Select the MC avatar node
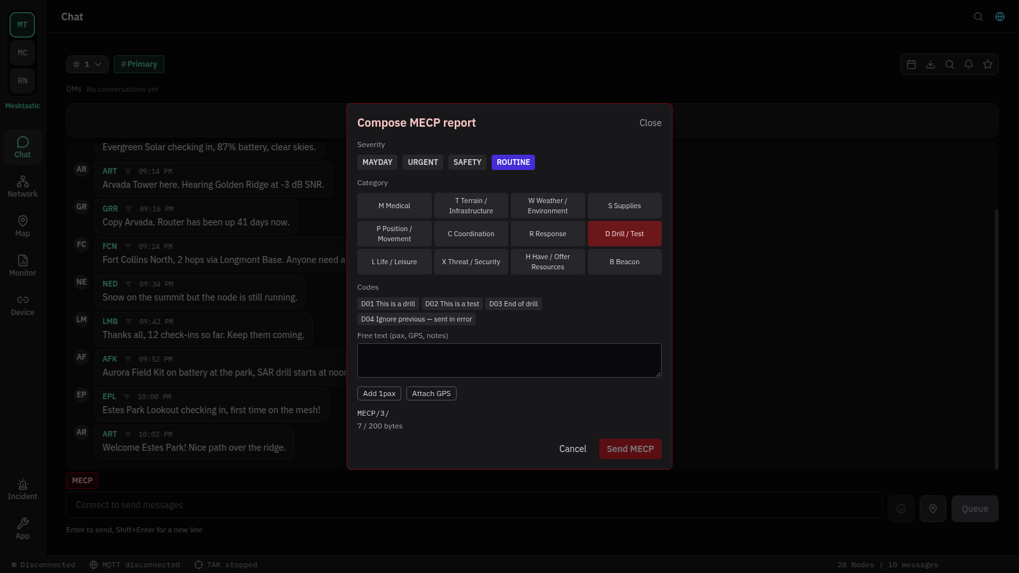Image resolution: width=1019 pixels, height=573 pixels. point(22,53)
